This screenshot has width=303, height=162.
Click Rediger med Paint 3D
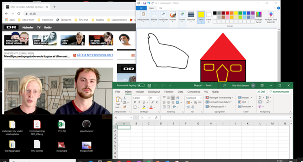tap(271, 17)
